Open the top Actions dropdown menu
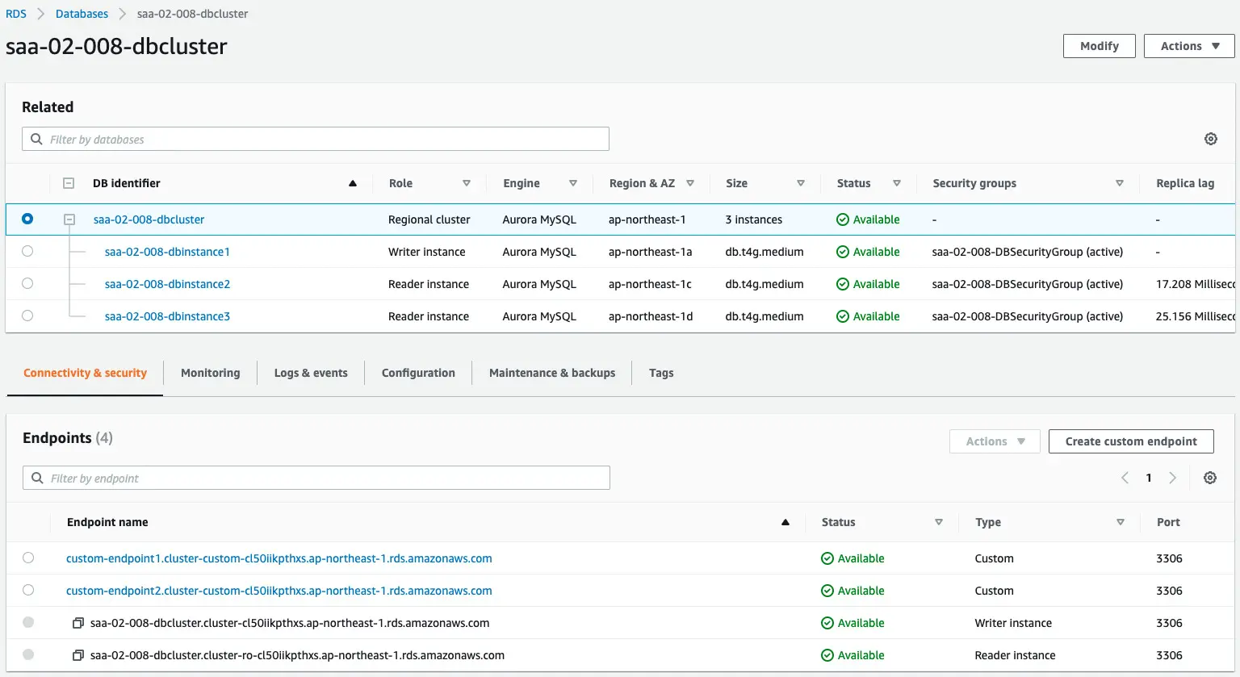The width and height of the screenshot is (1240, 677). point(1188,46)
